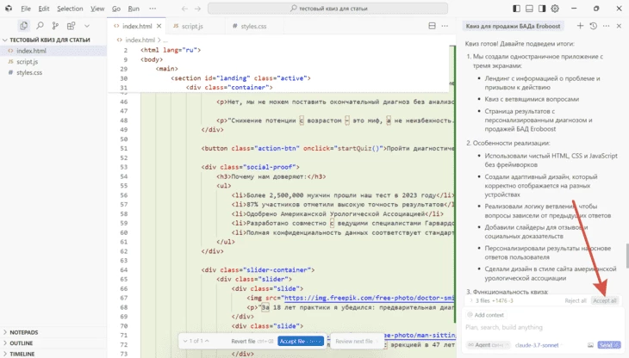
Task: Go to next change with the down chevron
Action: 185,341
